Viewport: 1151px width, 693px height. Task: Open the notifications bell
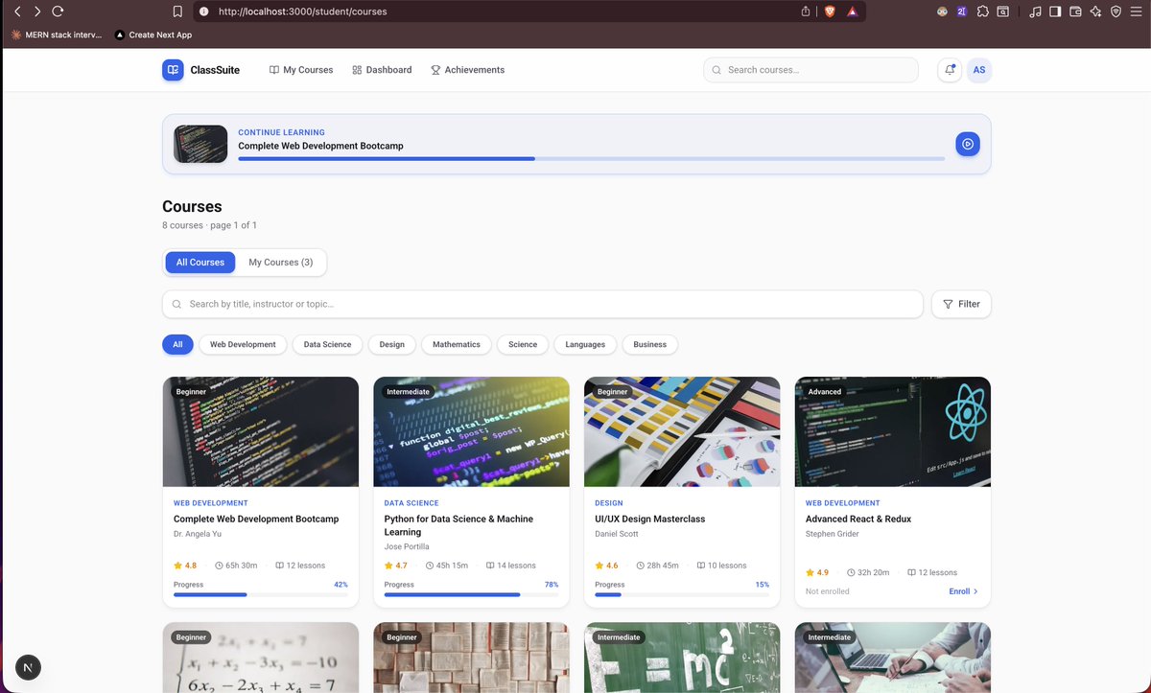(950, 70)
